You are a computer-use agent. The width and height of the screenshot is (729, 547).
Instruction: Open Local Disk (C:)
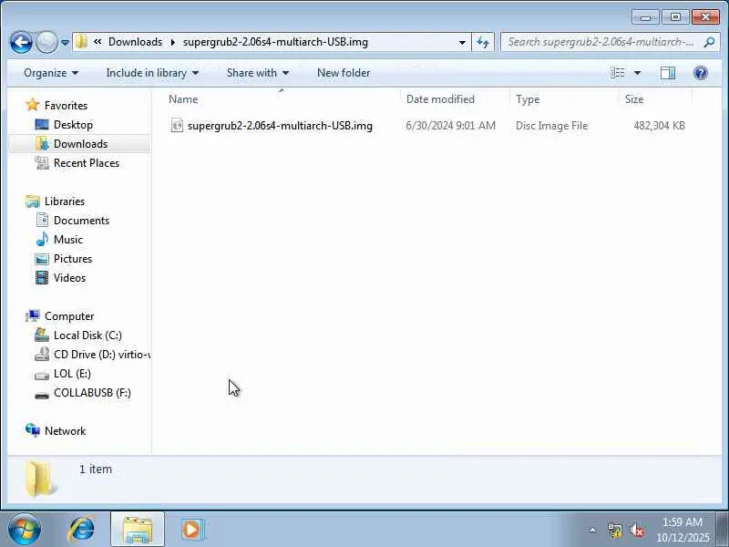point(87,335)
